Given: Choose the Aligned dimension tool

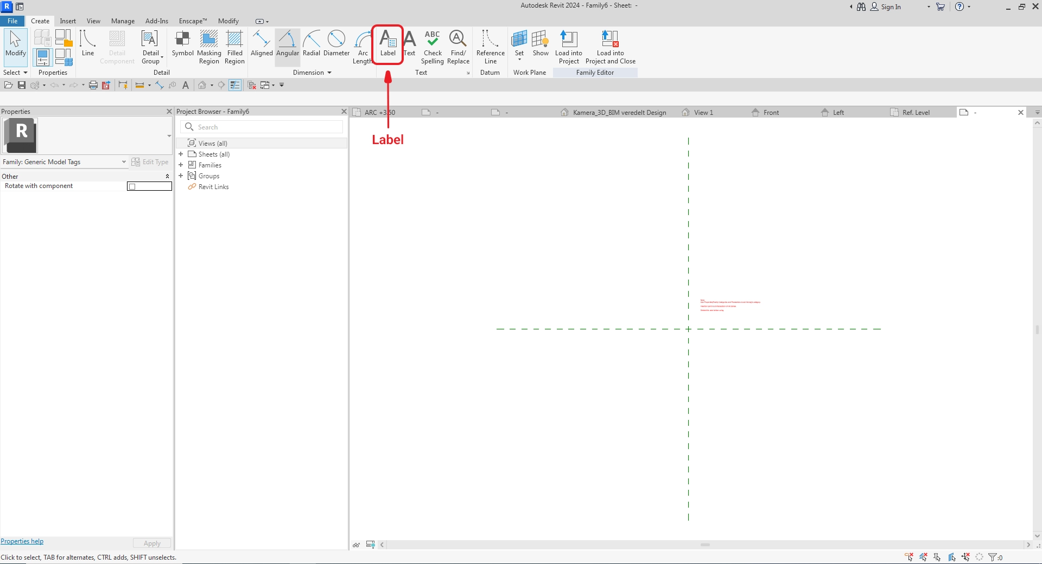Looking at the screenshot, I should coord(262,43).
